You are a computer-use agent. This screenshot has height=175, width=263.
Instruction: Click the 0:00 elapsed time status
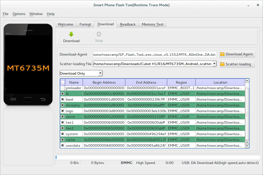pos(169,163)
